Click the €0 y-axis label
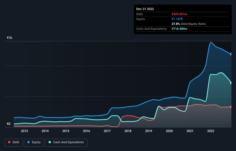The height and width of the screenshot is (151, 236). coord(9,124)
